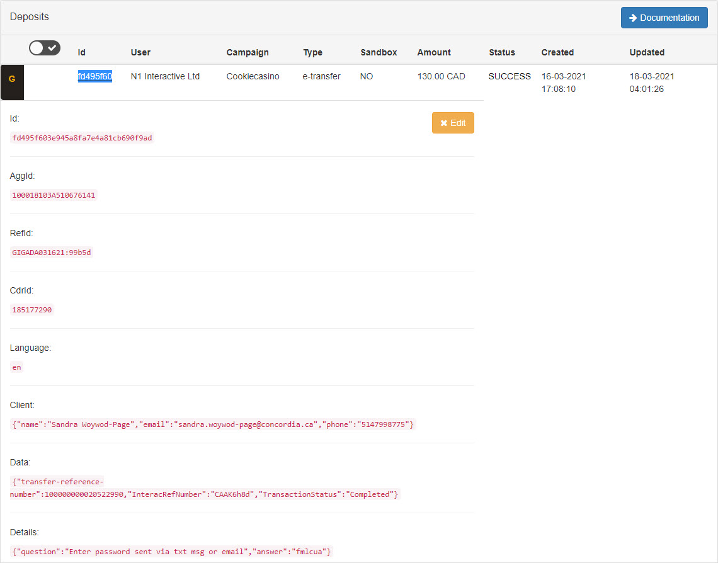Click the Status column header
The width and height of the screenshot is (718, 563).
[502, 52]
